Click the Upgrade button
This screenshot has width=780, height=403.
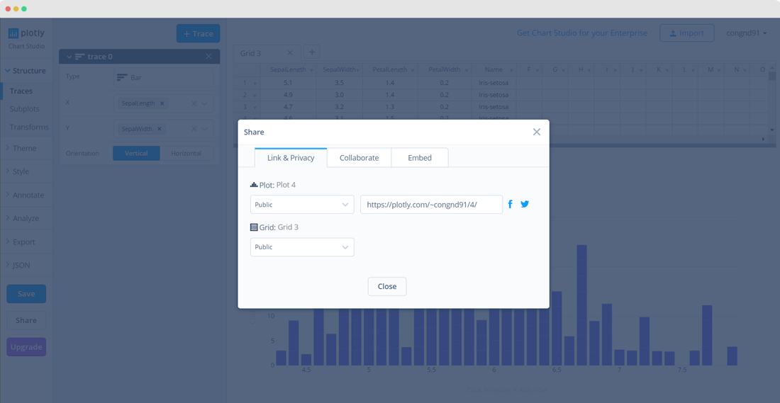(x=26, y=347)
